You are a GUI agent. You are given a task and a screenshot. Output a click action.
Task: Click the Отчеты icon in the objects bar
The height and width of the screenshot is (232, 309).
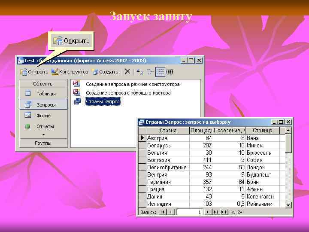27,126
